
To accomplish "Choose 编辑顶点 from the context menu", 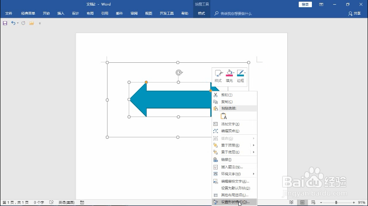I will pos(235,131).
